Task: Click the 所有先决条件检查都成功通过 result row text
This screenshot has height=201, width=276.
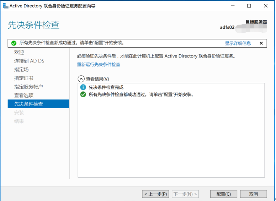Action: pyautogui.click(x=141, y=94)
